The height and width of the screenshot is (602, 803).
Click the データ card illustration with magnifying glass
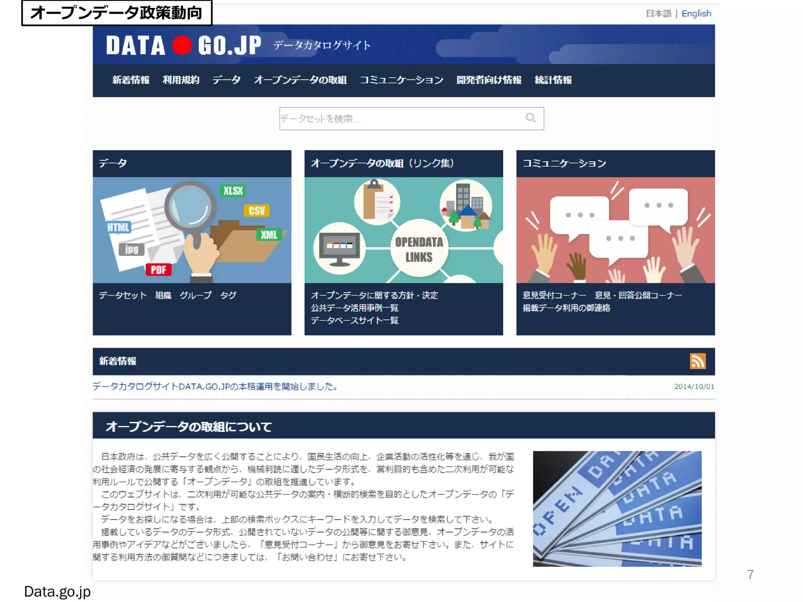(192, 230)
